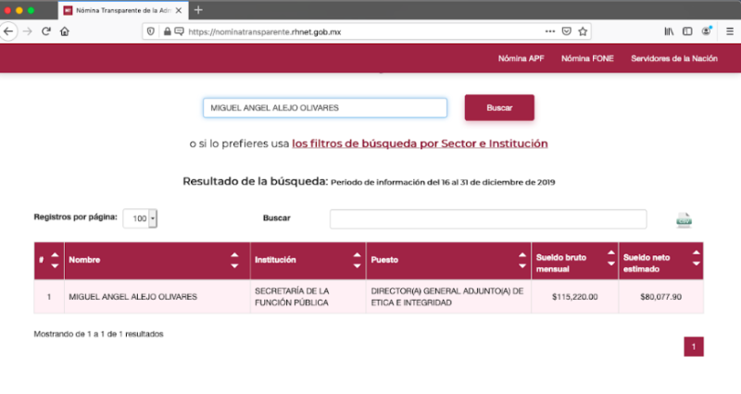Screen dimensions: 741x394
Task: Click the table filter Buscar text field
Action: pyautogui.click(x=488, y=219)
